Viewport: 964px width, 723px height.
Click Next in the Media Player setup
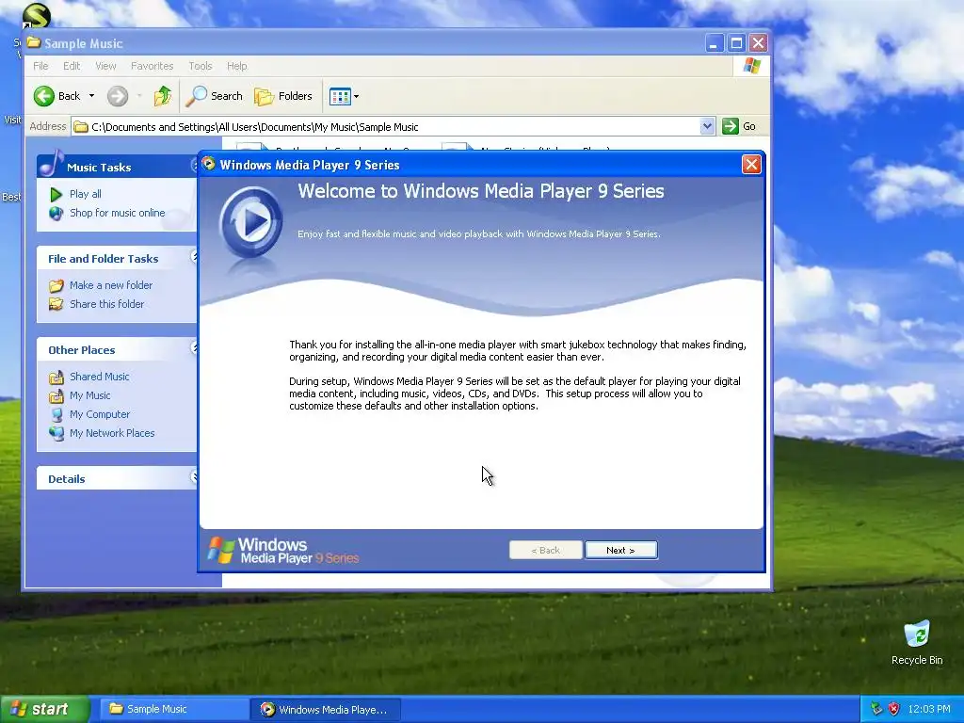621,550
